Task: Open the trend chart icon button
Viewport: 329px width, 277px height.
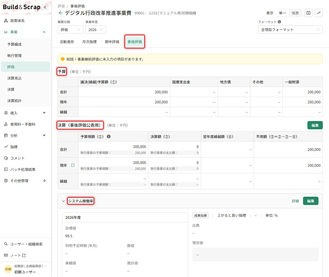Action: (319, 13)
